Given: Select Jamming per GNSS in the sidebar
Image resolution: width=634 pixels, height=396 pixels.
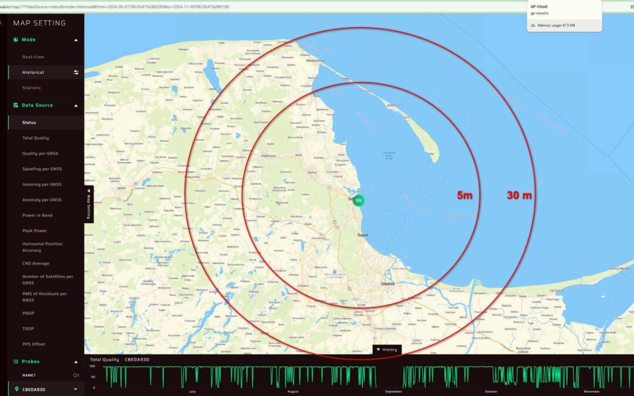Looking at the screenshot, I should 42,184.
